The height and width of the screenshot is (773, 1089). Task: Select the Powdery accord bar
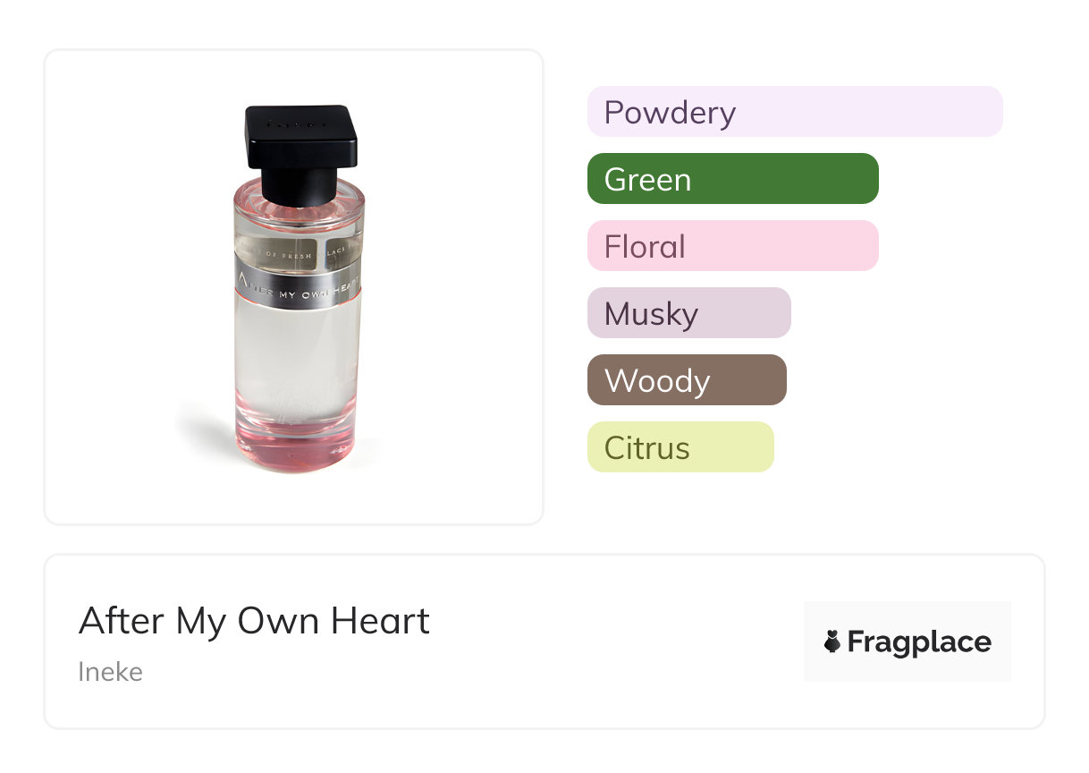(794, 112)
